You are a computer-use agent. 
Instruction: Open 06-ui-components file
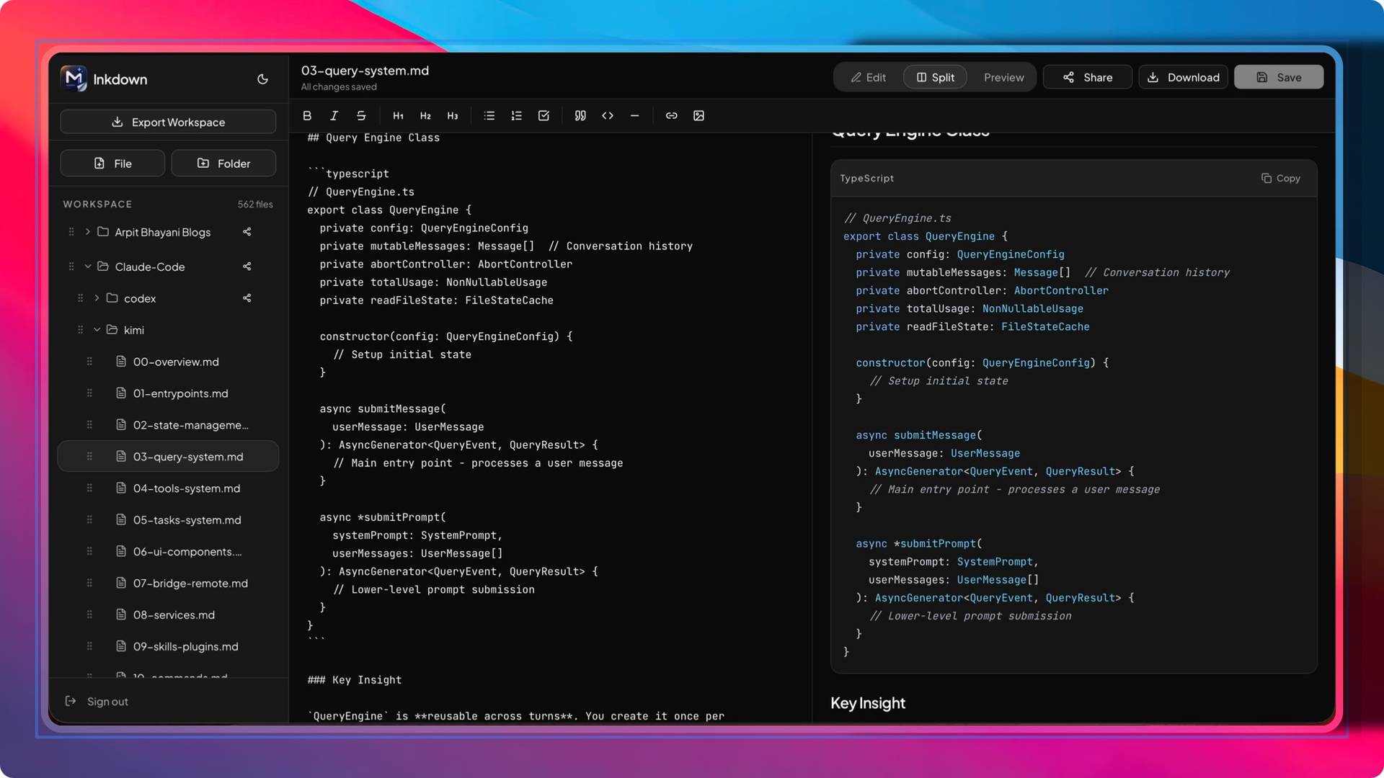pyautogui.click(x=168, y=552)
